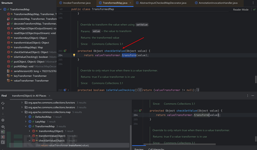The height and width of the screenshot is (150, 257).
Task: Click the yellow lightbulb quick-fix icon
Action: click(x=74, y=55)
